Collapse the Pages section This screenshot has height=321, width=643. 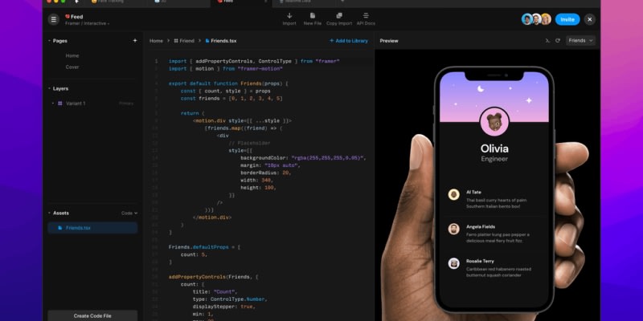pos(50,40)
